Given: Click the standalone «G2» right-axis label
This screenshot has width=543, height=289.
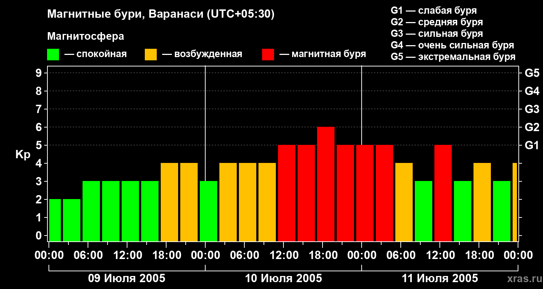Looking at the screenshot, I should pos(532,127).
